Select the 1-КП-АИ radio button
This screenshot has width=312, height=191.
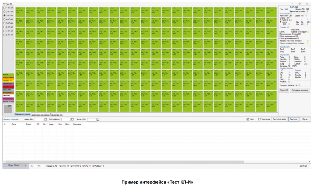pyautogui.click(x=4, y=7)
